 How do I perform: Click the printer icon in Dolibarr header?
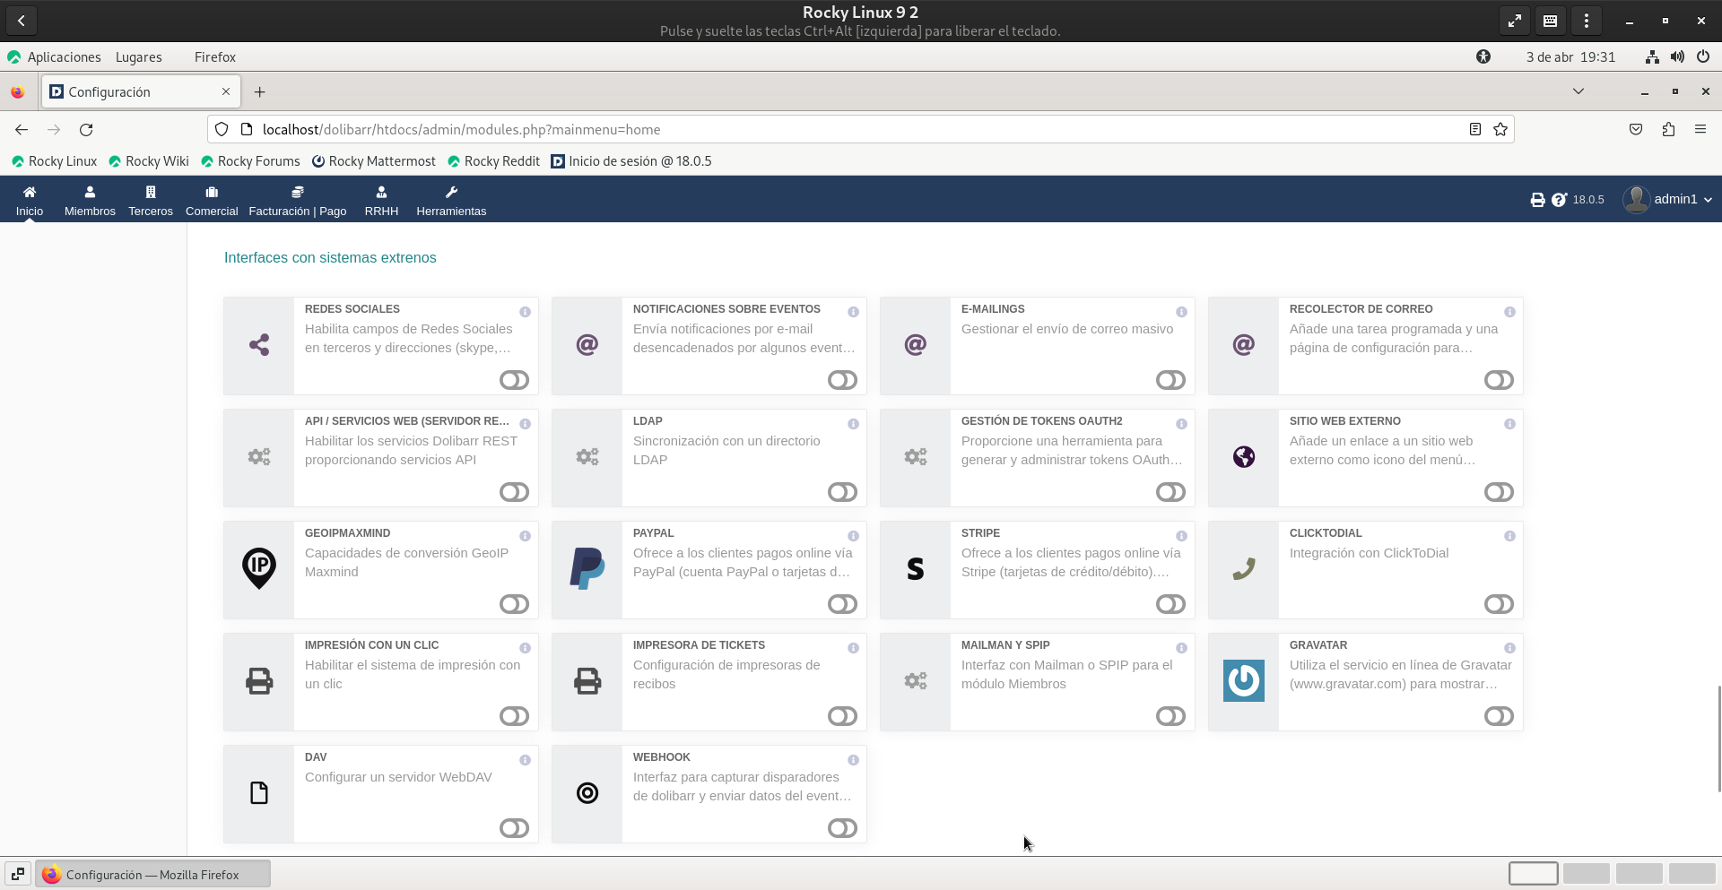coord(1537,200)
